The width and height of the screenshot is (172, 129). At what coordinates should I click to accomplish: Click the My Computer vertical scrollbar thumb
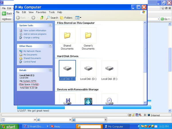pyautogui.click(x=145, y=48)
